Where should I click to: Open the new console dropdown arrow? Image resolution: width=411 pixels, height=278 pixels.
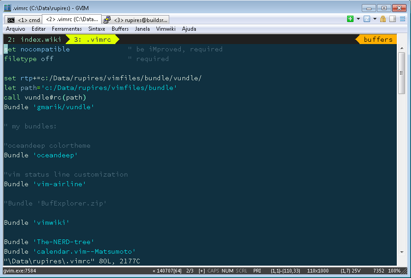pyautogui.click(x=358, y=19)
